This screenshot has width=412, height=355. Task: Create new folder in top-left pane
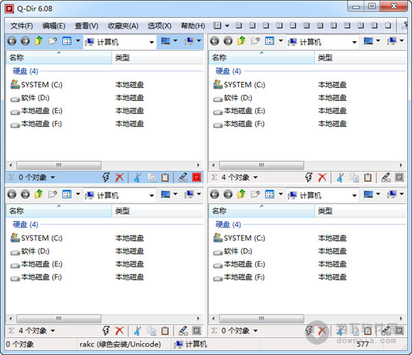coord(53,41)
